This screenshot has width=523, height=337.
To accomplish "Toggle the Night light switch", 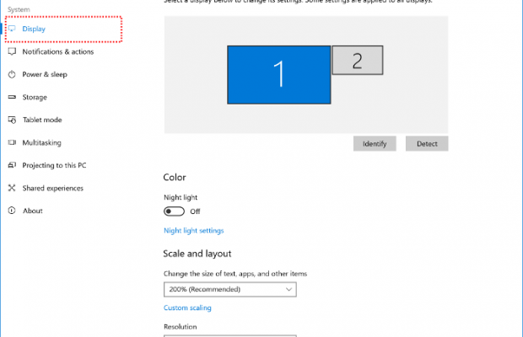I will (x=174, y=211).
